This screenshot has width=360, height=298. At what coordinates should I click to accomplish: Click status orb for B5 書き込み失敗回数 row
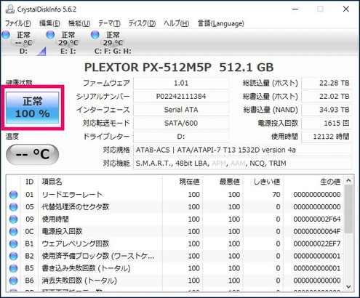13,268
